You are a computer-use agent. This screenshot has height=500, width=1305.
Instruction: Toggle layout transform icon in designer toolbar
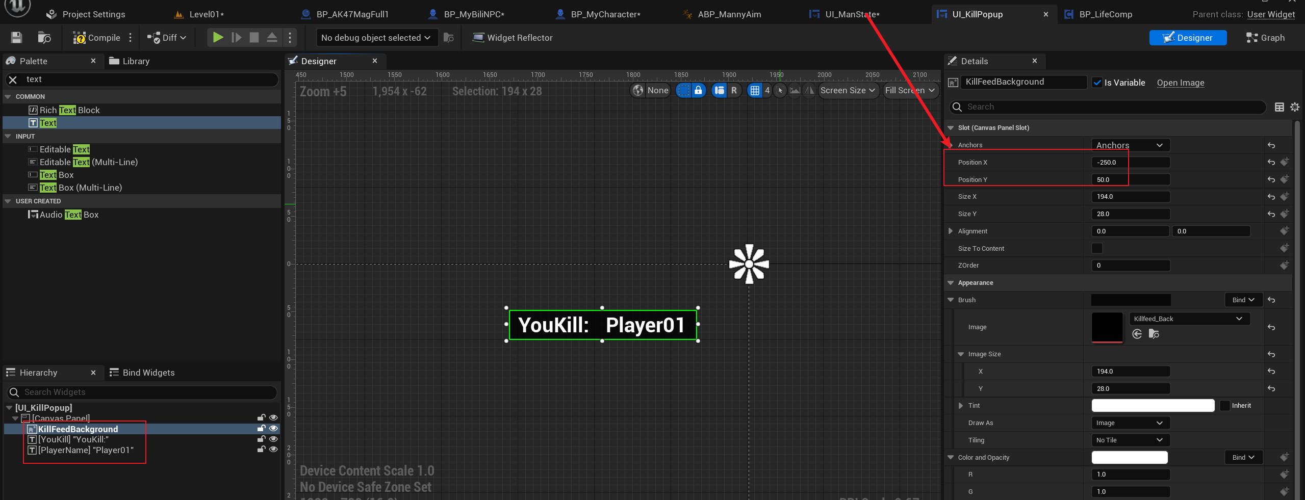pos(719,90)
